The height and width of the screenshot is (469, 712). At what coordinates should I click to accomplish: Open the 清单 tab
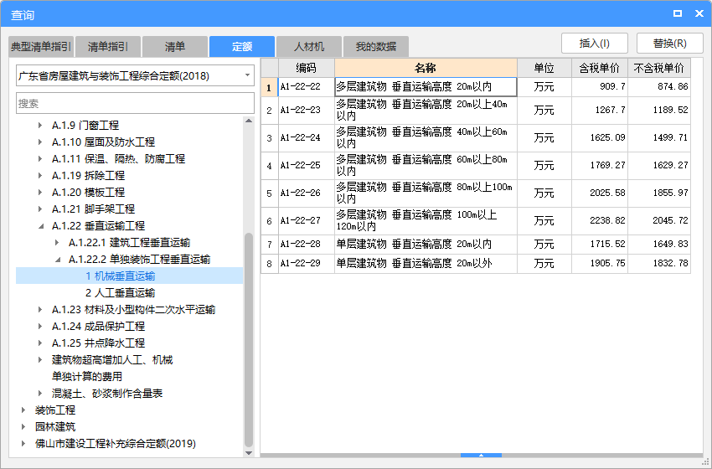[175, 46]
